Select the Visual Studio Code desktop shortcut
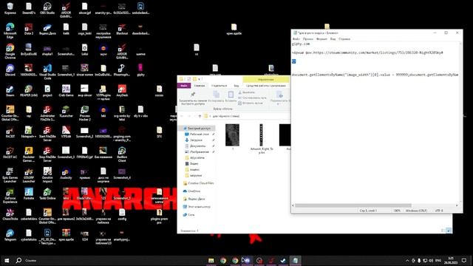Image resolution: width=473 pixels, height=266 pixels. pyautogui.click(x=47, y=72)
